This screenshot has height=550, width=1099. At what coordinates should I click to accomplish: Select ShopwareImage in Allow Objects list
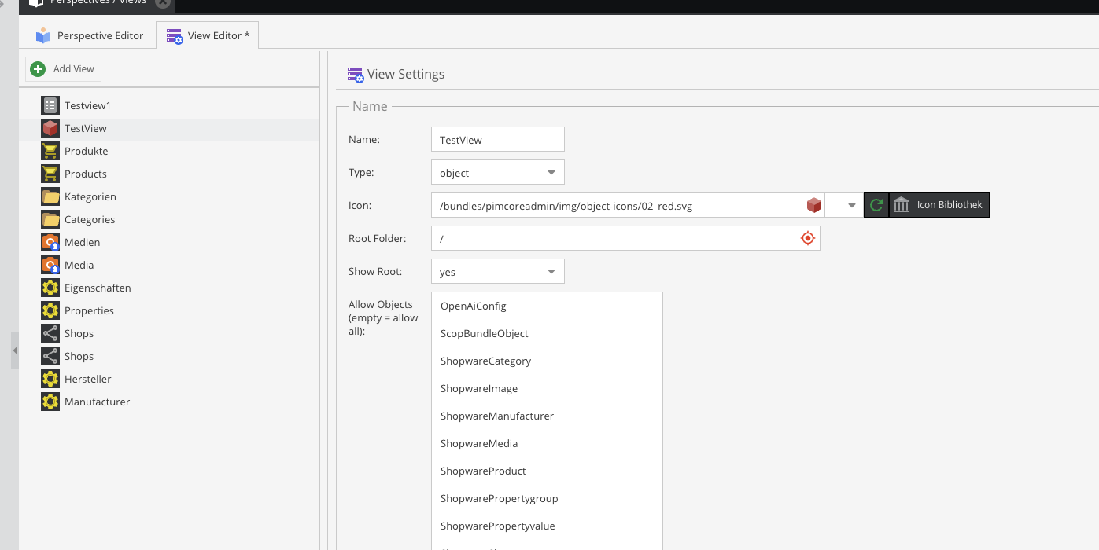547,388
